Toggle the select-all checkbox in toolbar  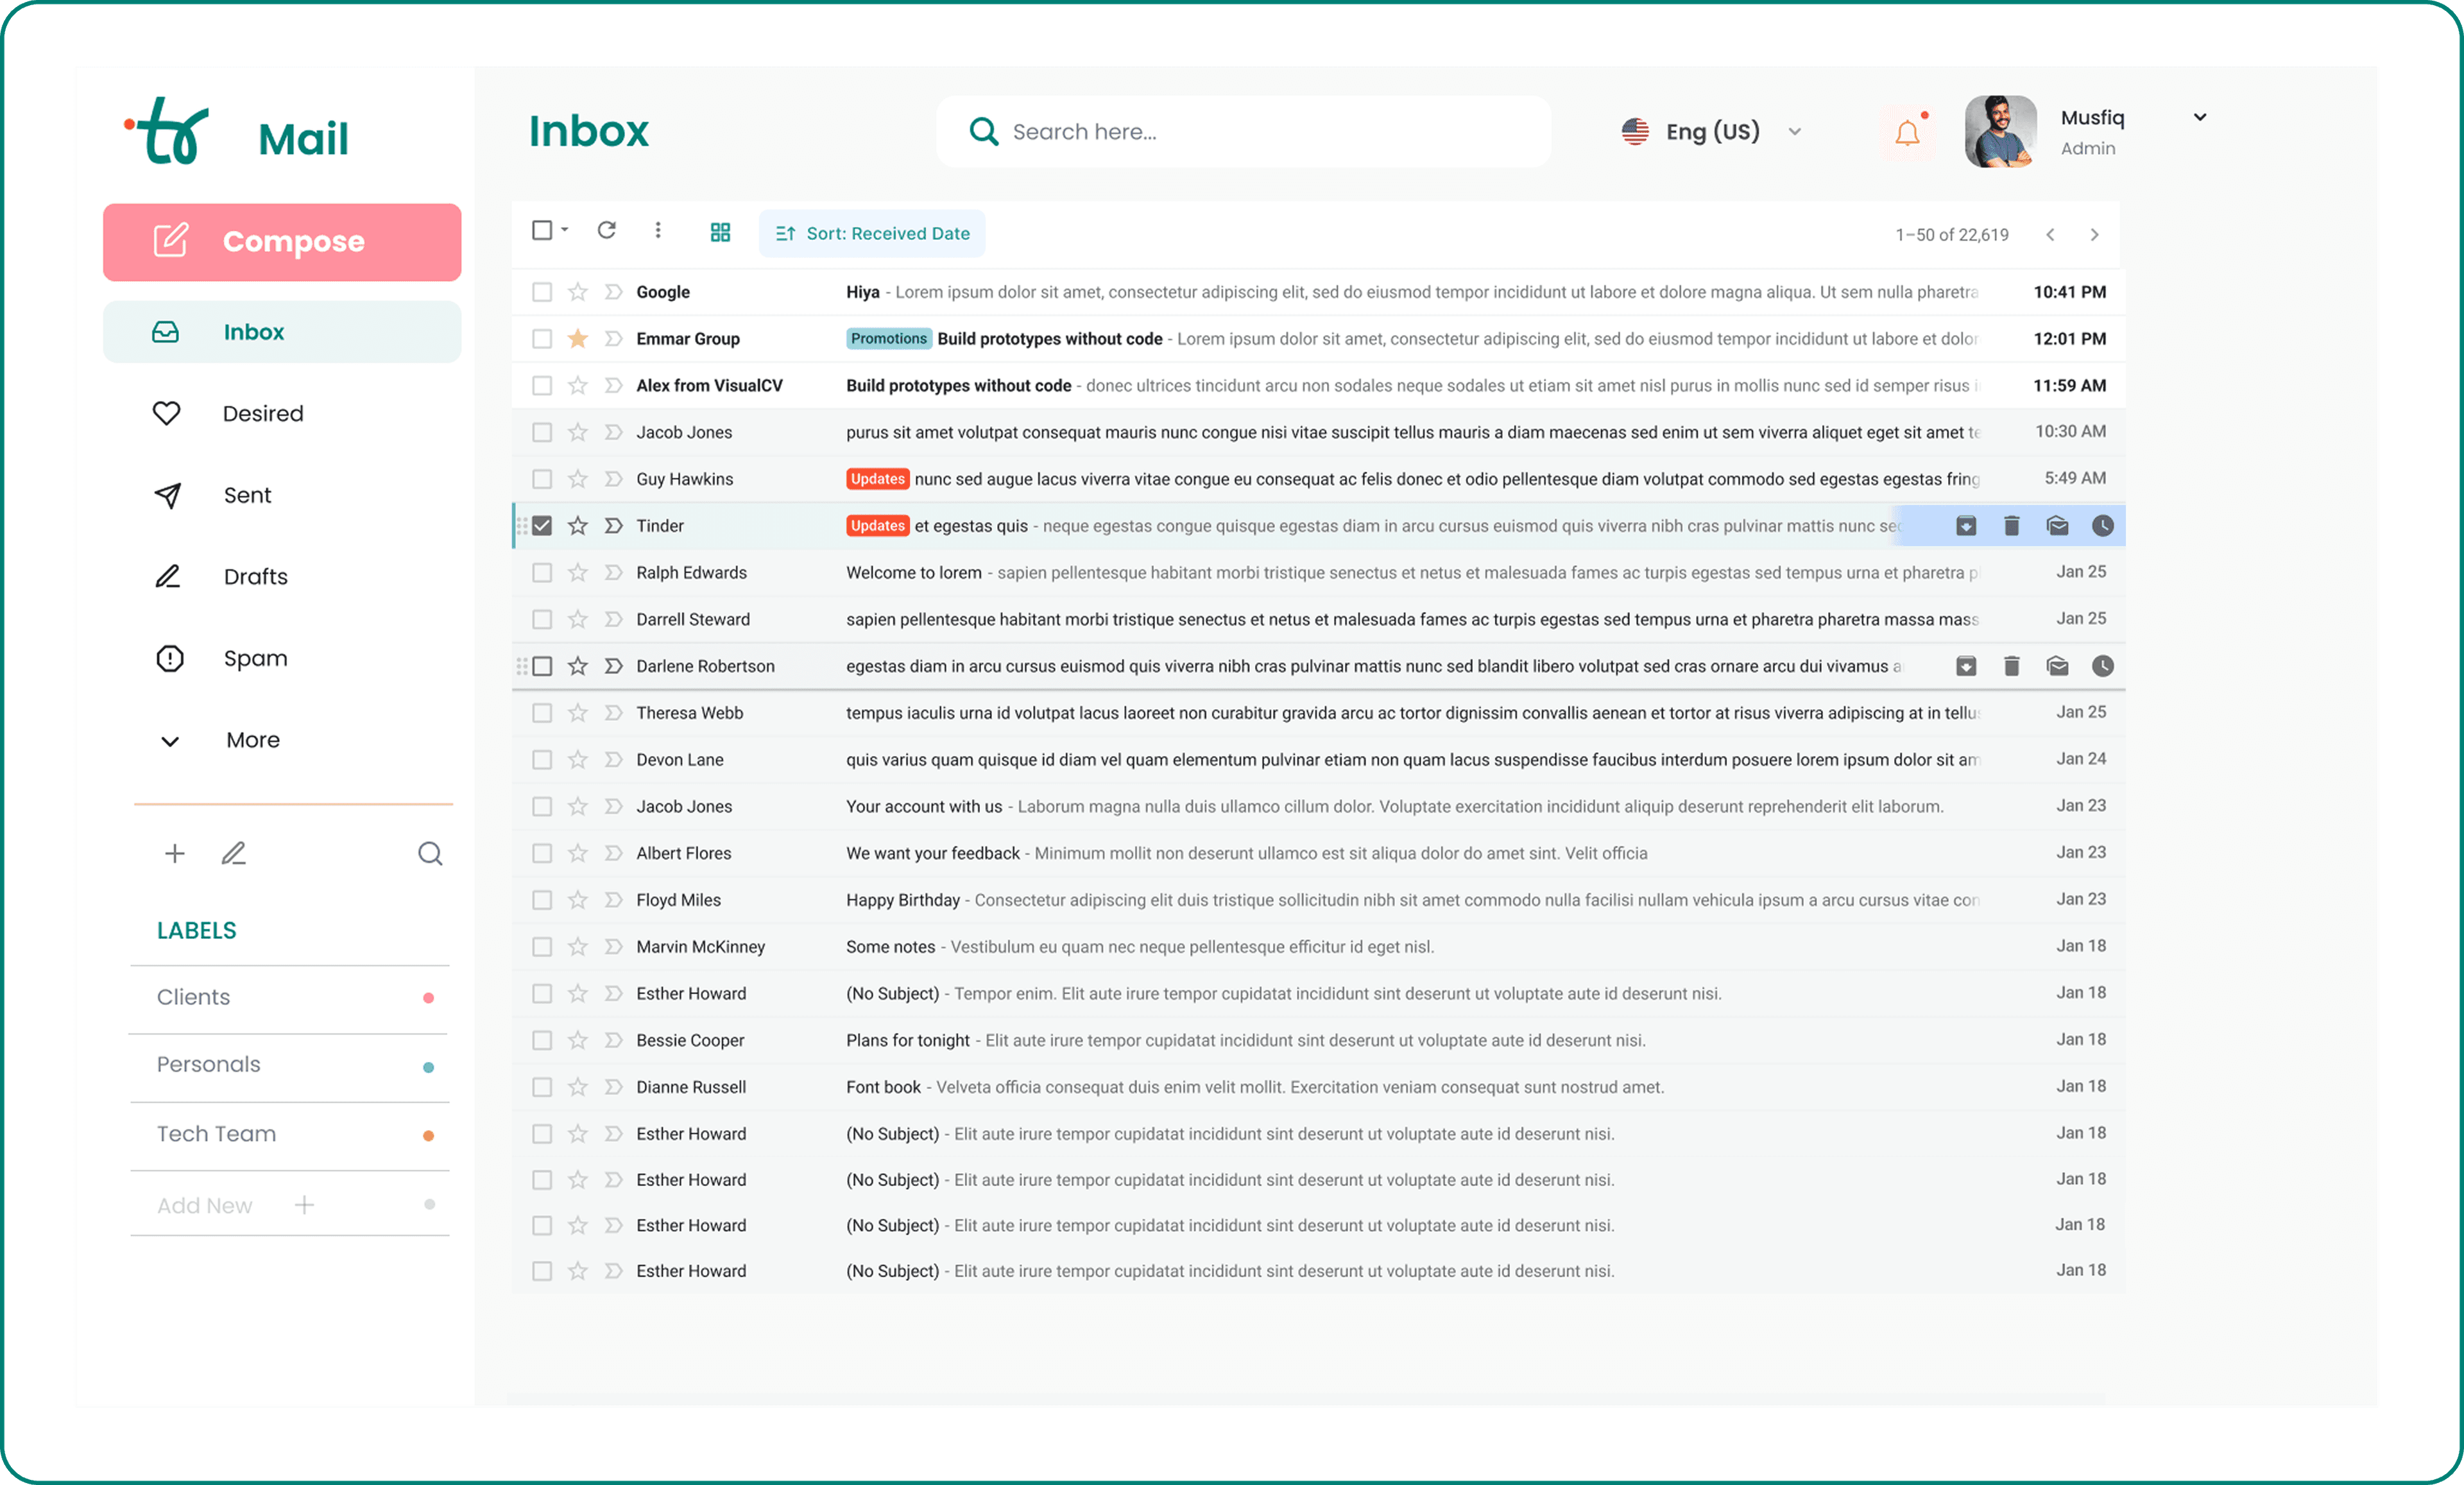click(542, 230)
